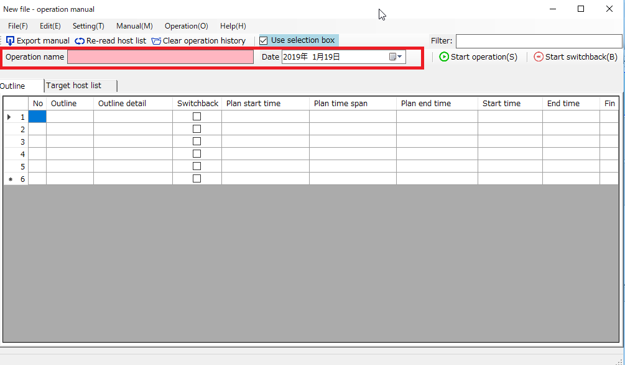Expand the Date picker dropdown arrow
The height and width of the screenshot is (365, 625).
pos(400,57)
